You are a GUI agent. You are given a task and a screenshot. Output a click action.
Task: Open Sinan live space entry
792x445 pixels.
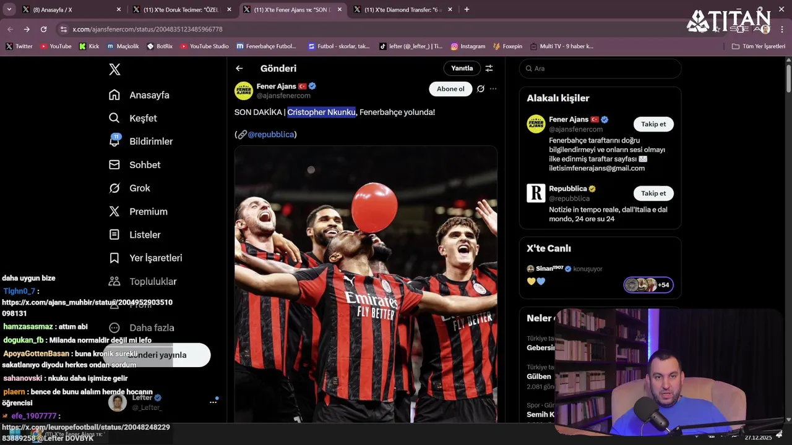click(x=564, y=269)
